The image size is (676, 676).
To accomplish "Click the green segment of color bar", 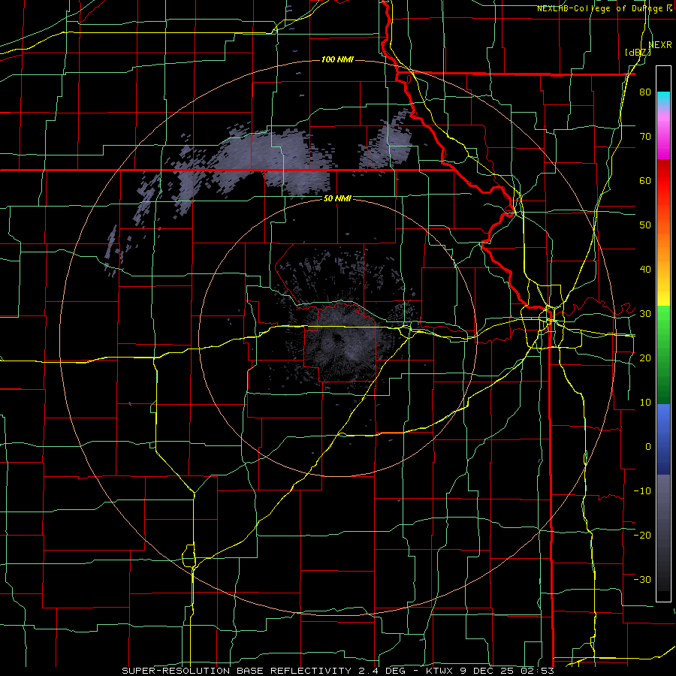I will tap(663, 355).
